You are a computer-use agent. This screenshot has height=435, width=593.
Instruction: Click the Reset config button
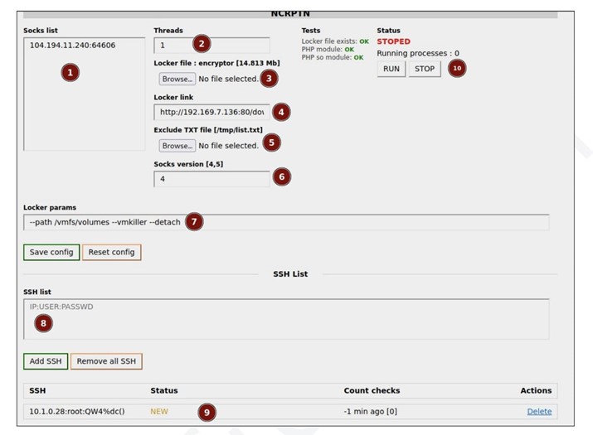tap(111, 252)
